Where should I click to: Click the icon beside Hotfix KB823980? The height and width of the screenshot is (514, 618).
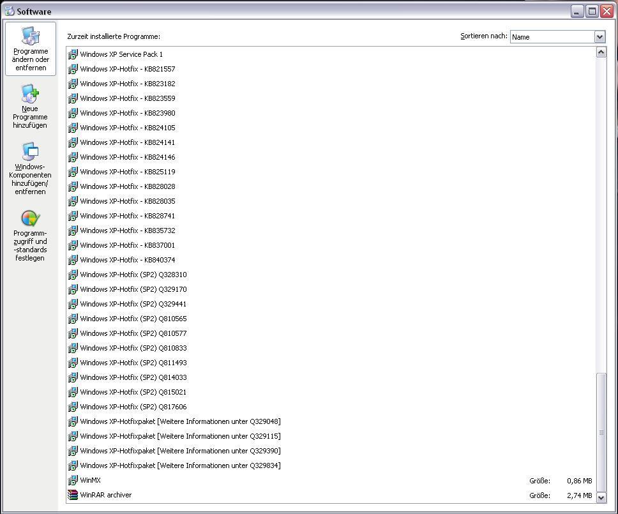coord(73,113)
